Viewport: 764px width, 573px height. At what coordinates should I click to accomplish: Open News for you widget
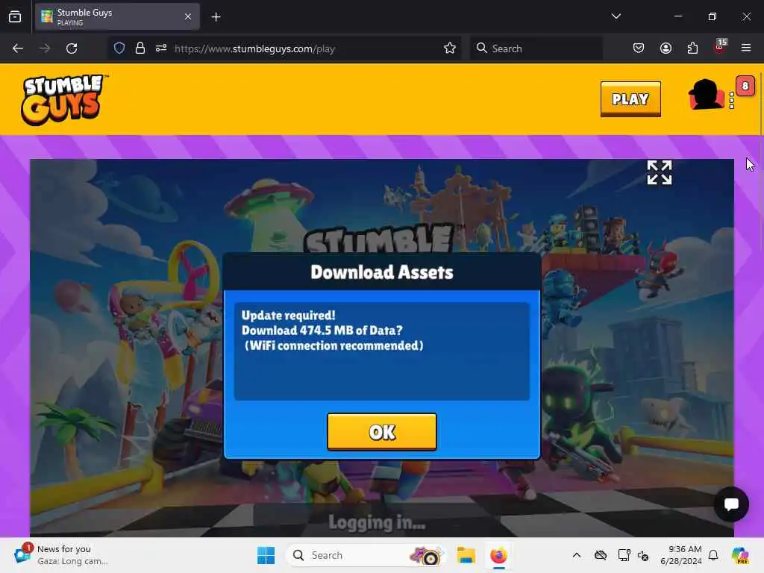click(61, 555)
